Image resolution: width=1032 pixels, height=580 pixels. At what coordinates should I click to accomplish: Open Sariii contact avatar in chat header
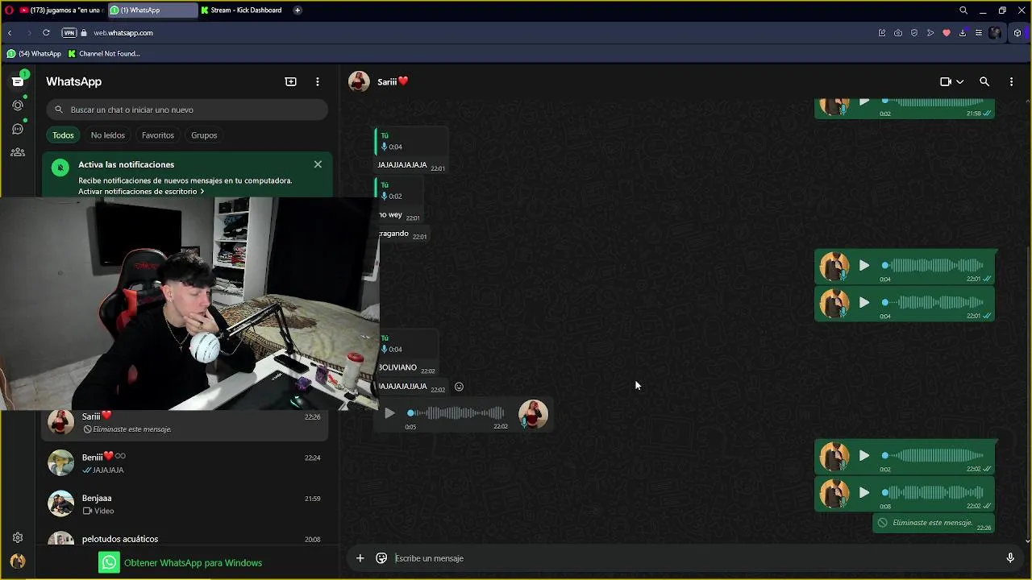359,81
